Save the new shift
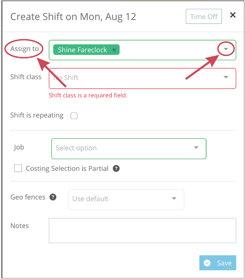245x279 pixels. [218, 263]
